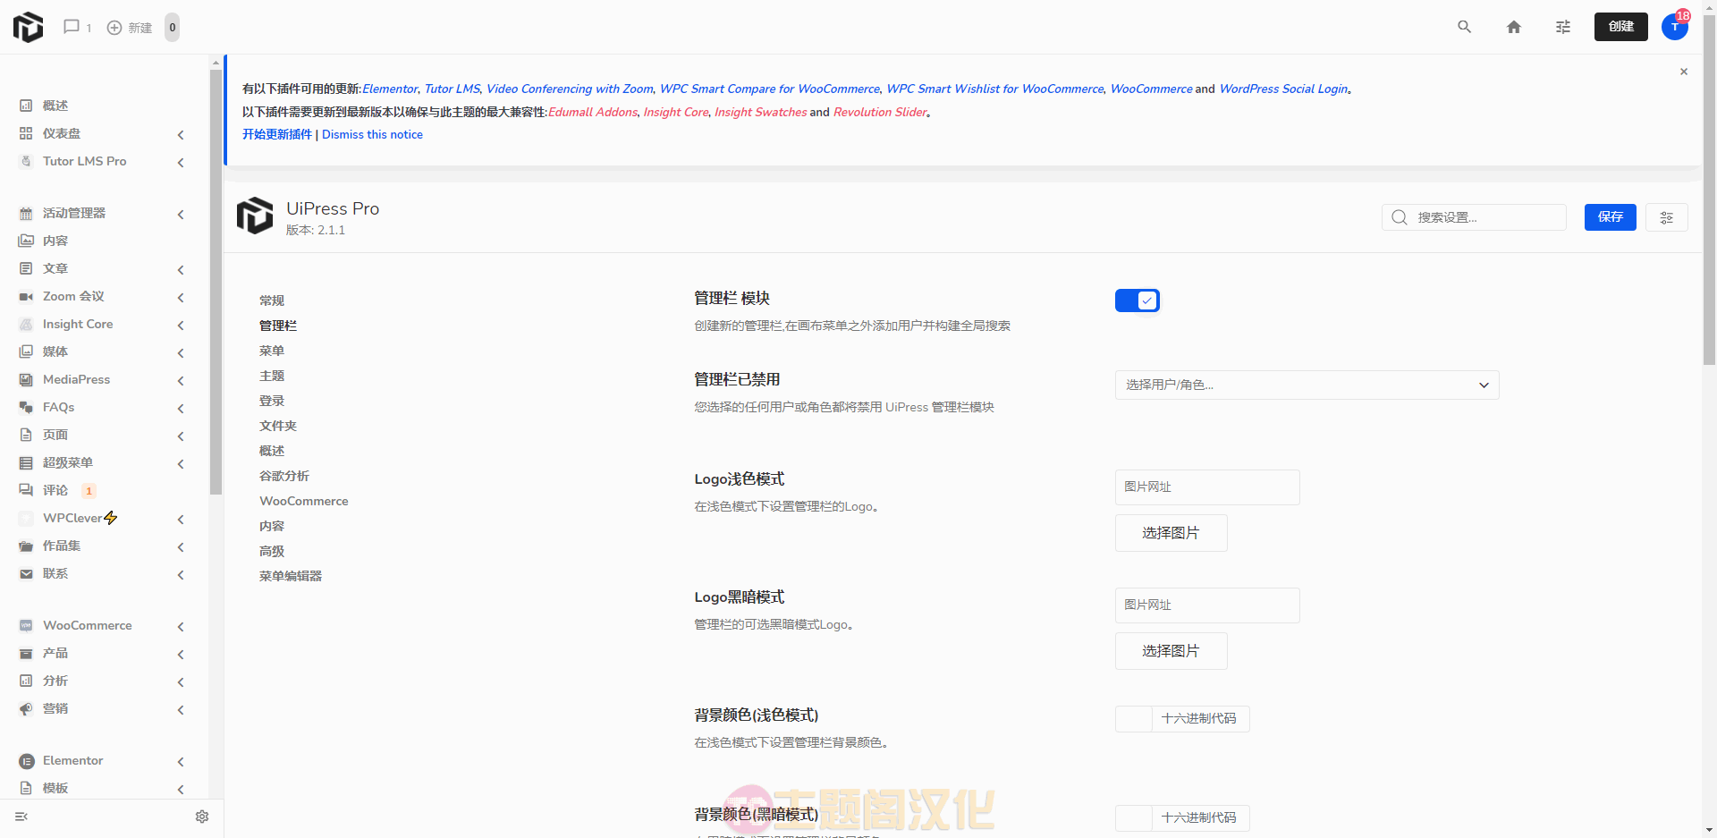
Task: Open user avatar with notification badge
Action: pos(1675,27)
